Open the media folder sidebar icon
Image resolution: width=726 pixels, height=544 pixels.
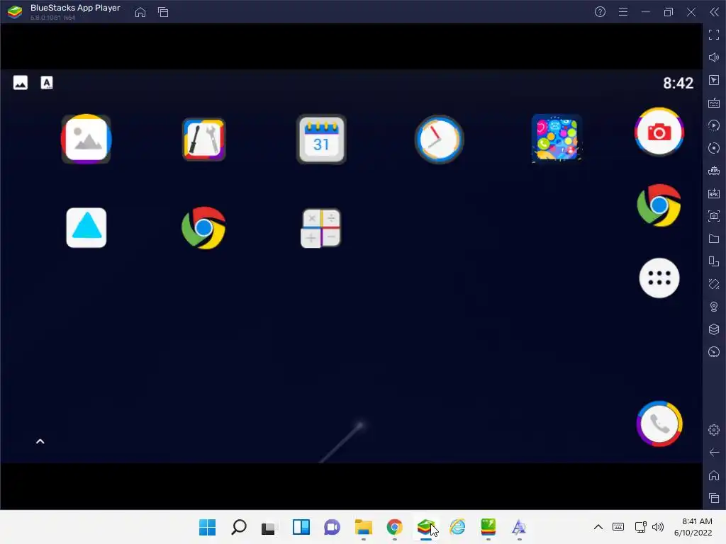(714, 239)
